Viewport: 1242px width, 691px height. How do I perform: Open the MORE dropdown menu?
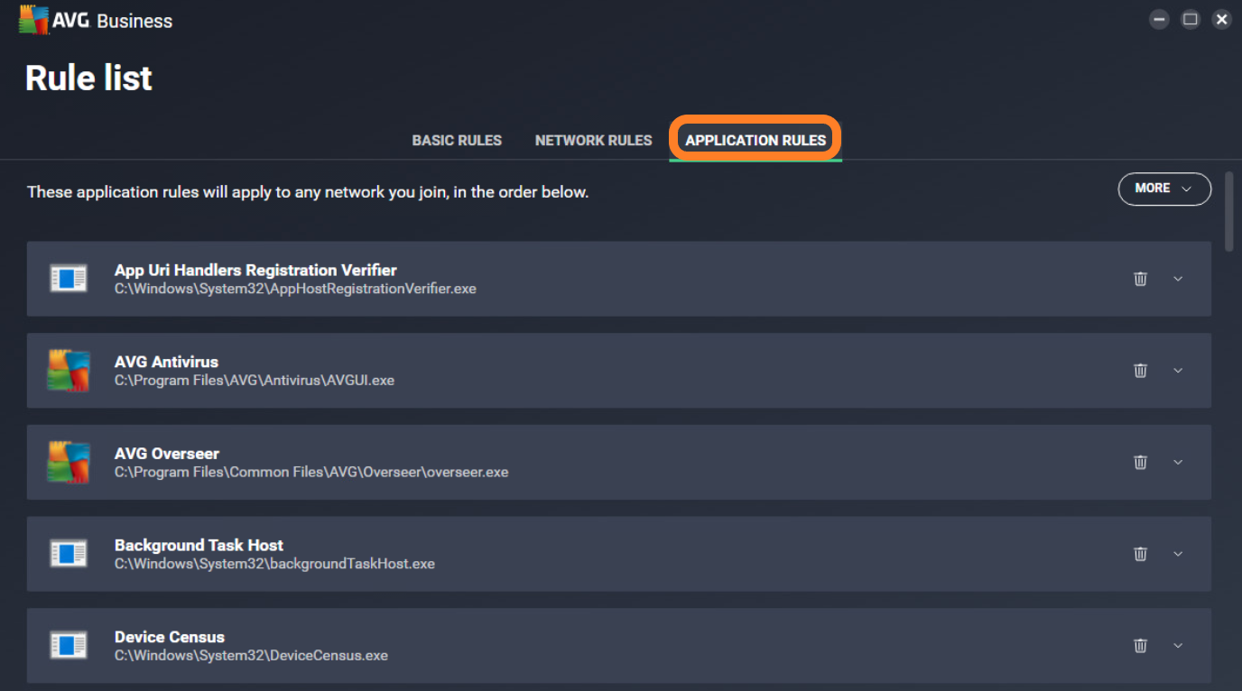coord(1164,189)
